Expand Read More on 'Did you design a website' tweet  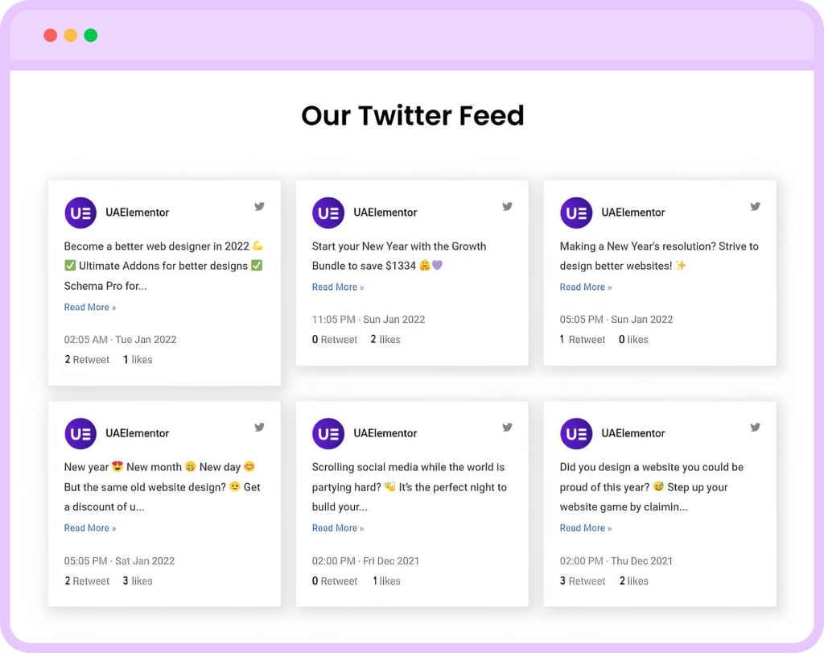pyautogui.click(x=586, y=528)
